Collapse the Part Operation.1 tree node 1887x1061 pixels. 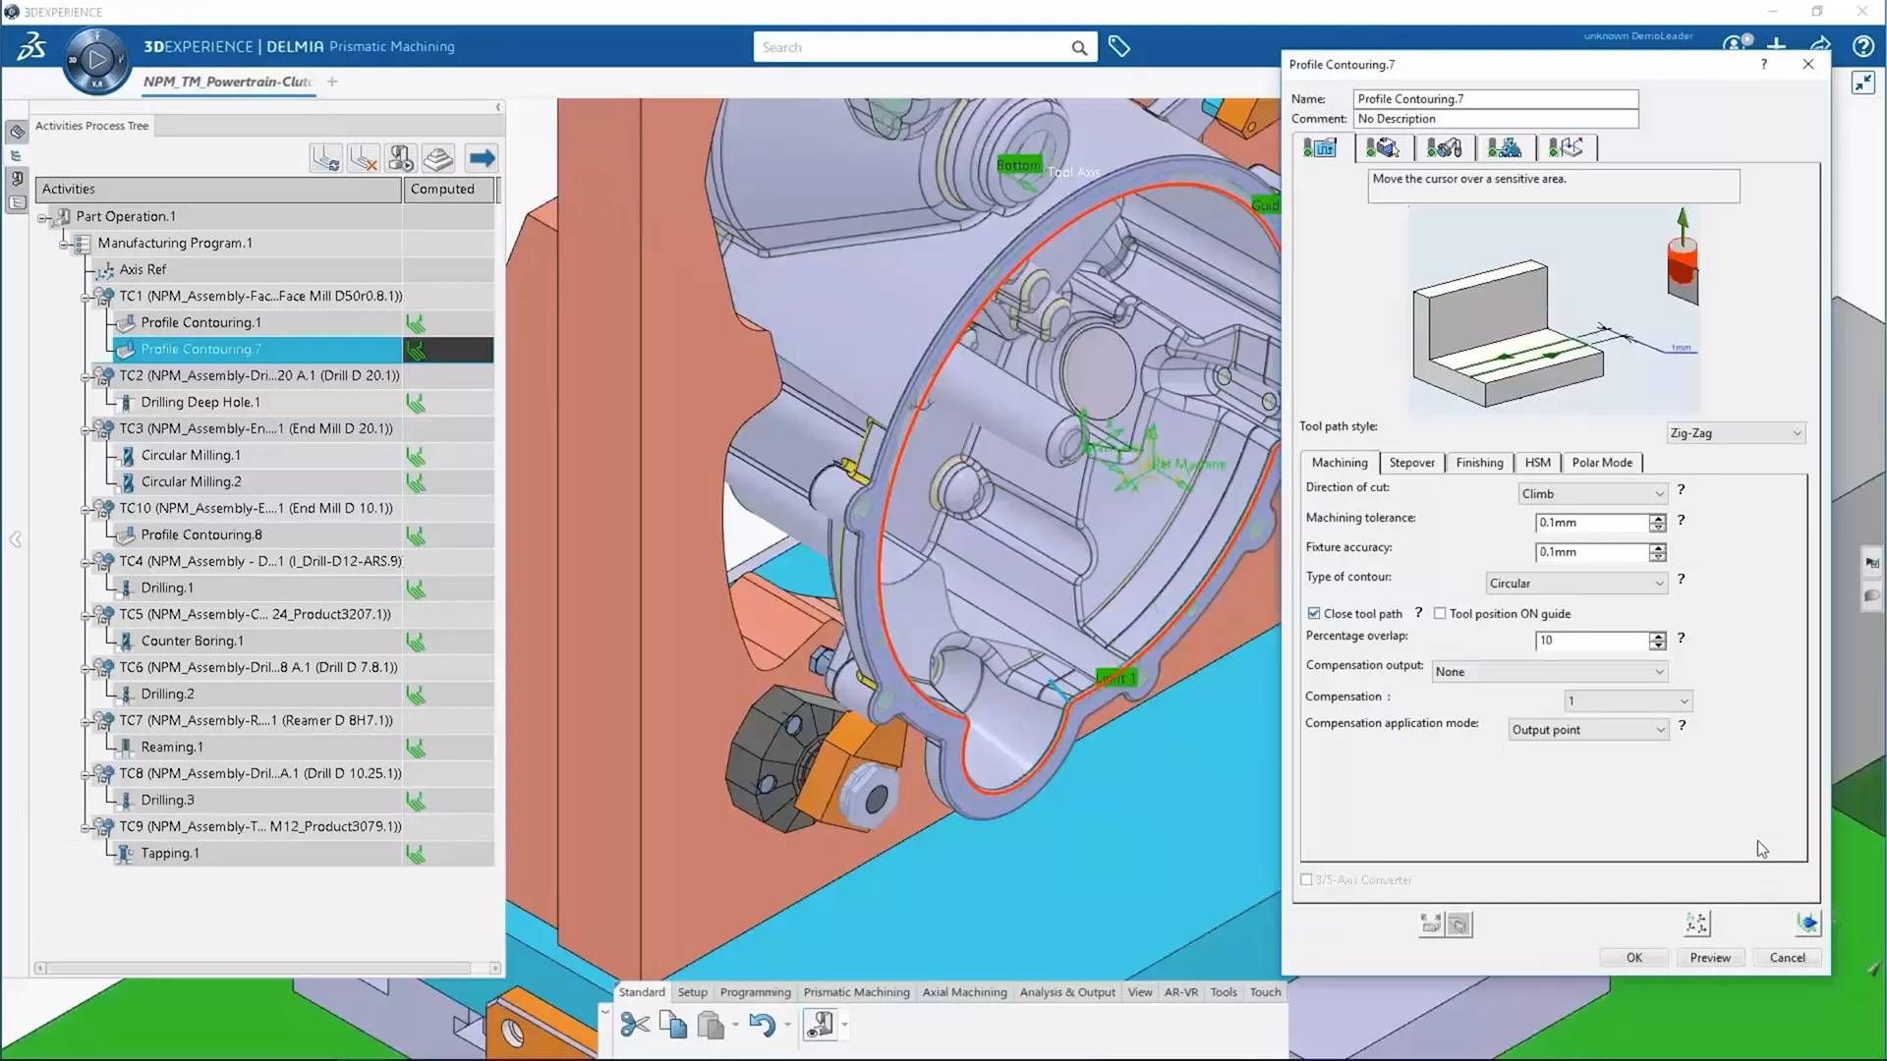click(x=43, y=217)
